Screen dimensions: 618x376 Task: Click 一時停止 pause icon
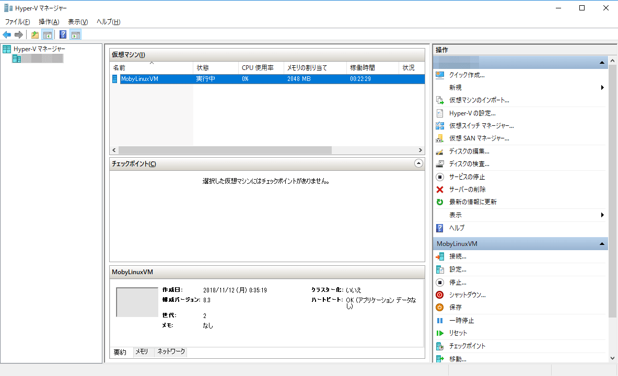[x=440, y=321]
